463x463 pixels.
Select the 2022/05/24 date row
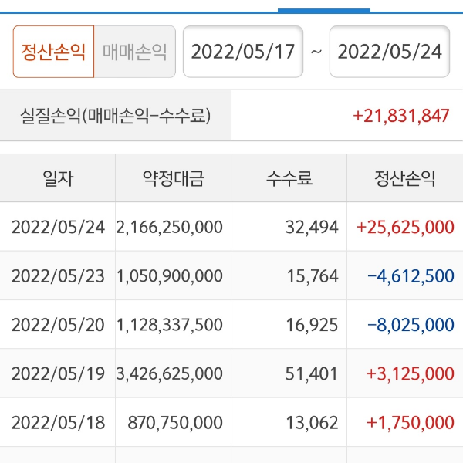(58, 227)
